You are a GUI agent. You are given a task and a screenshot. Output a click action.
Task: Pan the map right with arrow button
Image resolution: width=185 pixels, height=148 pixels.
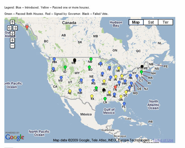coord(15,28)
